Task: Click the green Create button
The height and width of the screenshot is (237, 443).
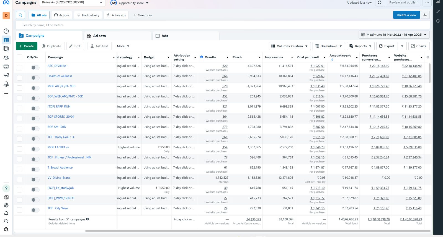Action: click(x=27, y=46)
